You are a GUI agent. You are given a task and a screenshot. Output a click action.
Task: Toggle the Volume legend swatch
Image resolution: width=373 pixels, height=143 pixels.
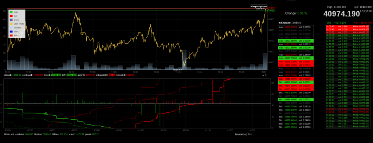tap(11, 28)
